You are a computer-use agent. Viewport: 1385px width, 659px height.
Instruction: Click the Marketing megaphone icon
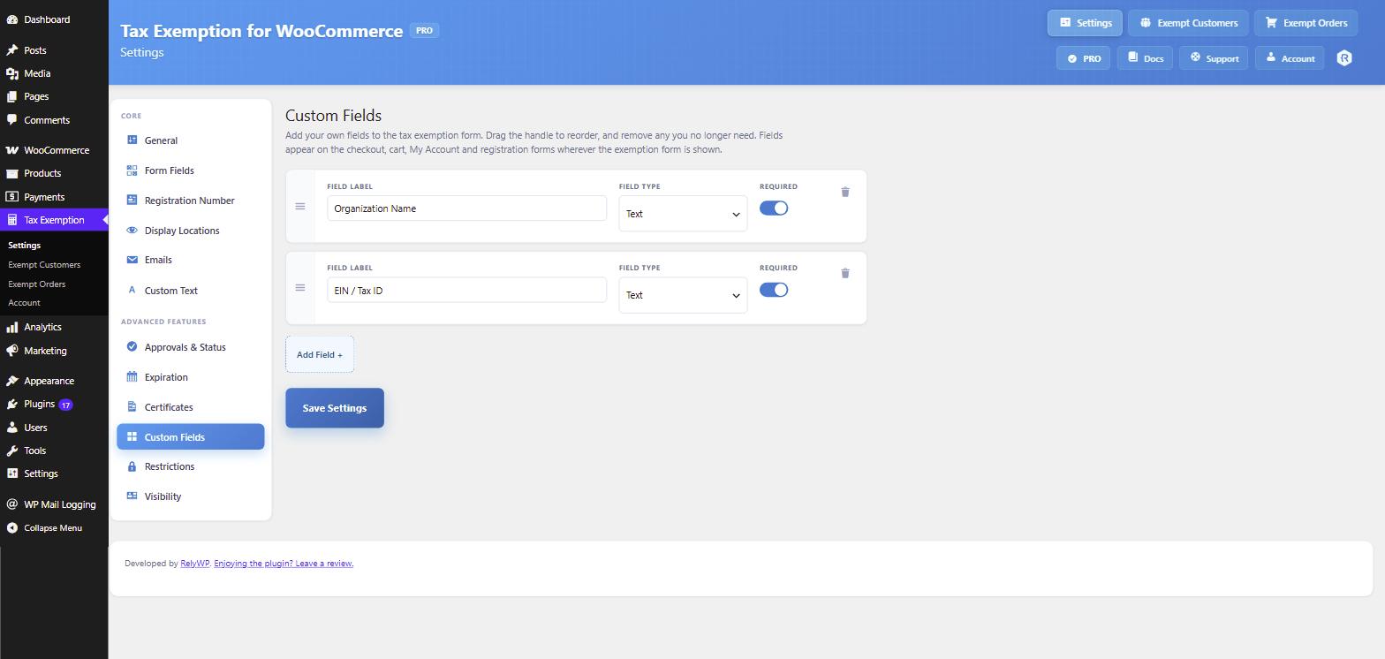[x=11, y=351]
